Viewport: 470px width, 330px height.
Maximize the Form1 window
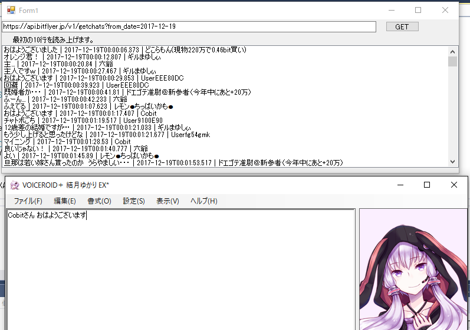click(x=418, y=11)
